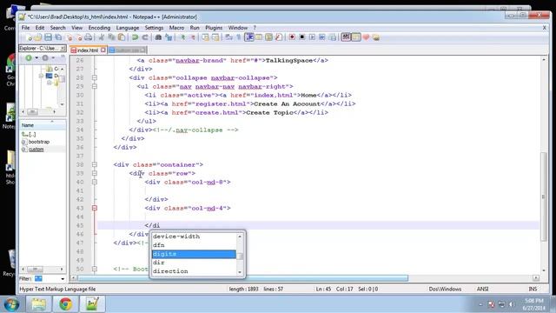Run macro multiple times icon
Image resolution: width=556 pixels, height=313 pixels.
tap(322, 37)
